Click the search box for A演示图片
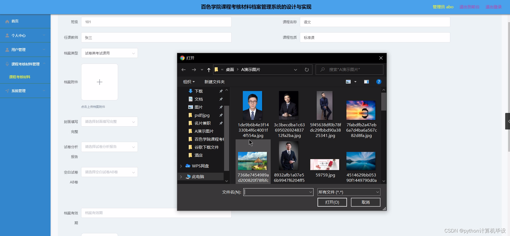510x236 pixels. pos(349,70)
